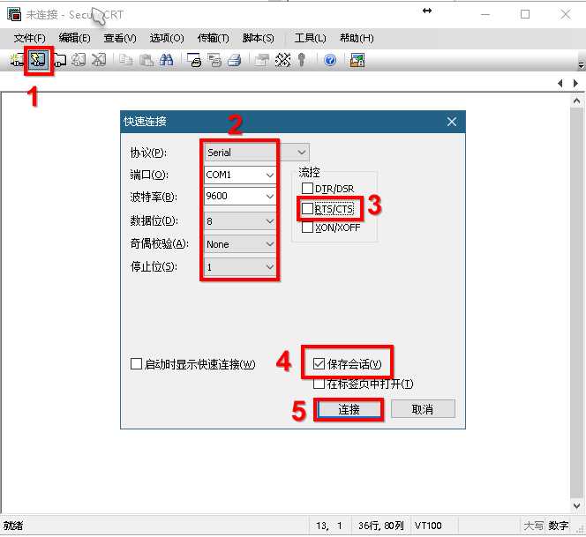Image resolution: width=586 pixels, height=537 pixels.
Task: Click the 奇偶校验(A): parity label
Action: (x=159, y=244)
